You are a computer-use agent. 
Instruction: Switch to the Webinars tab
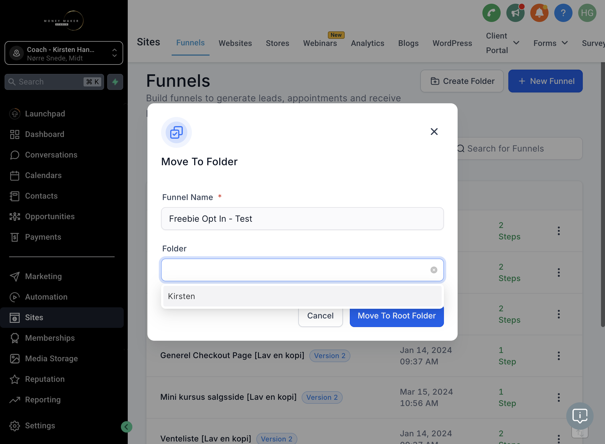[320, 43]
